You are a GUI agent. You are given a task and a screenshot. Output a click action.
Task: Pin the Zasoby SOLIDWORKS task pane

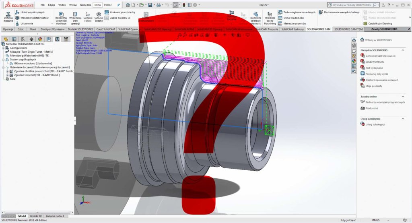tap(409, 29)
